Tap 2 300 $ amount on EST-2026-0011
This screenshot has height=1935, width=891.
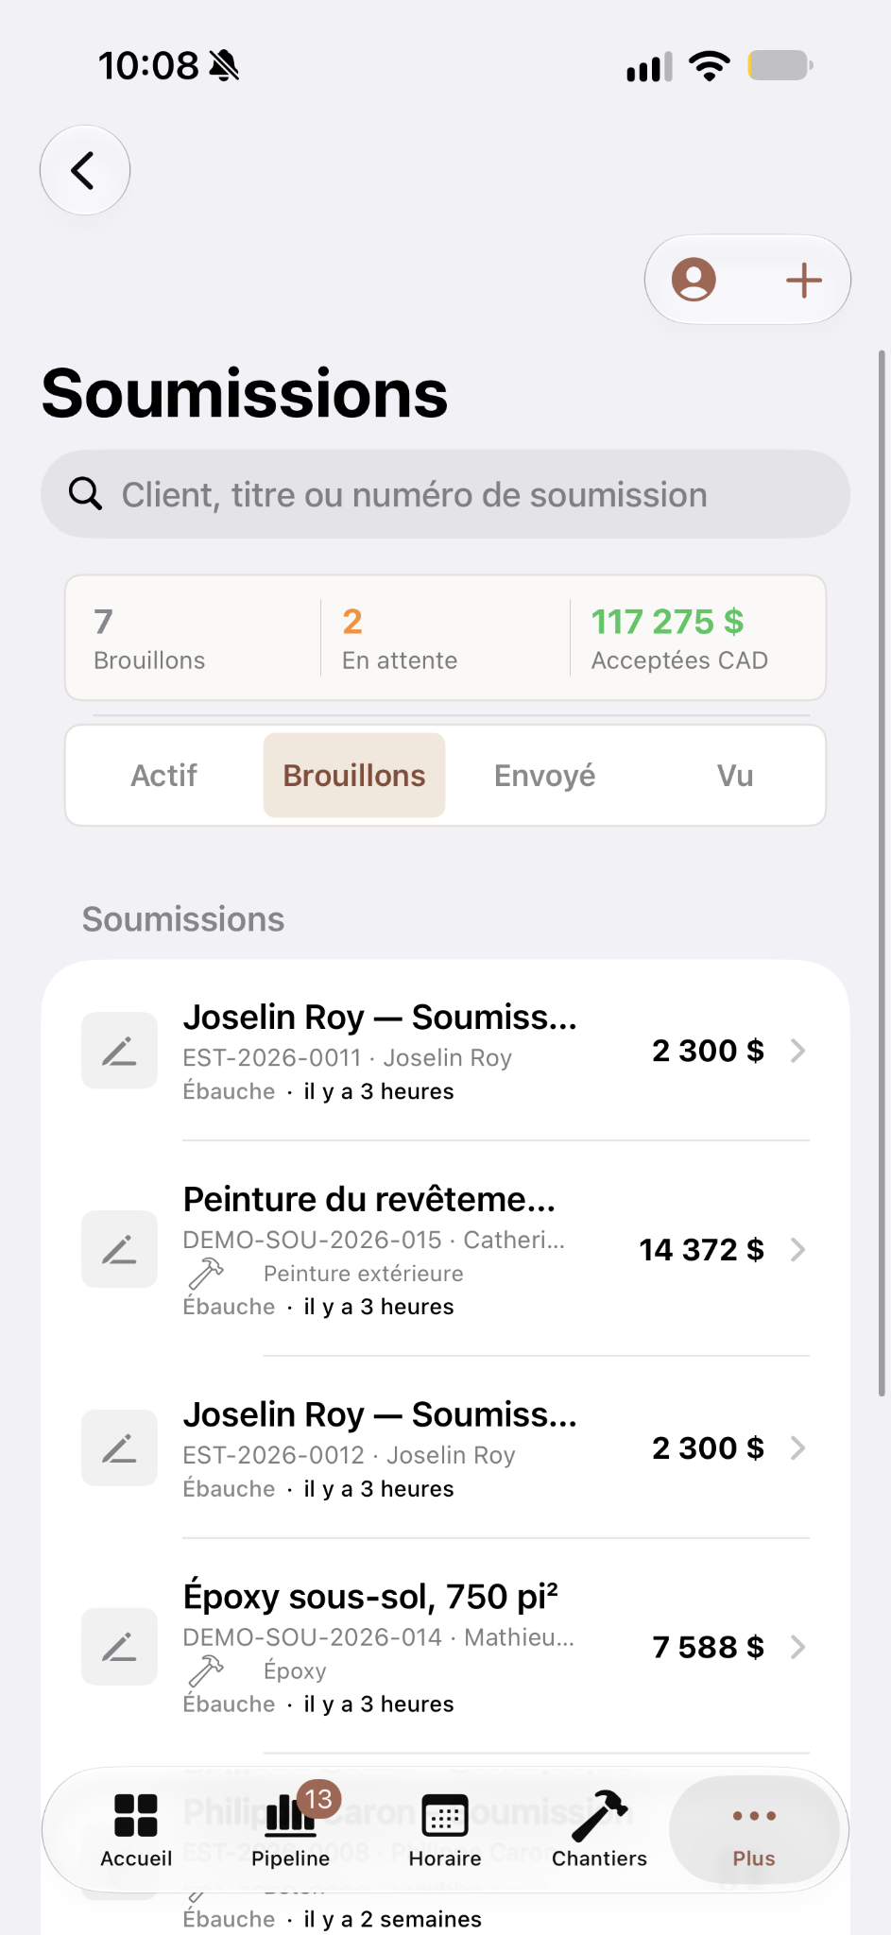click(x=709, y=1051)
